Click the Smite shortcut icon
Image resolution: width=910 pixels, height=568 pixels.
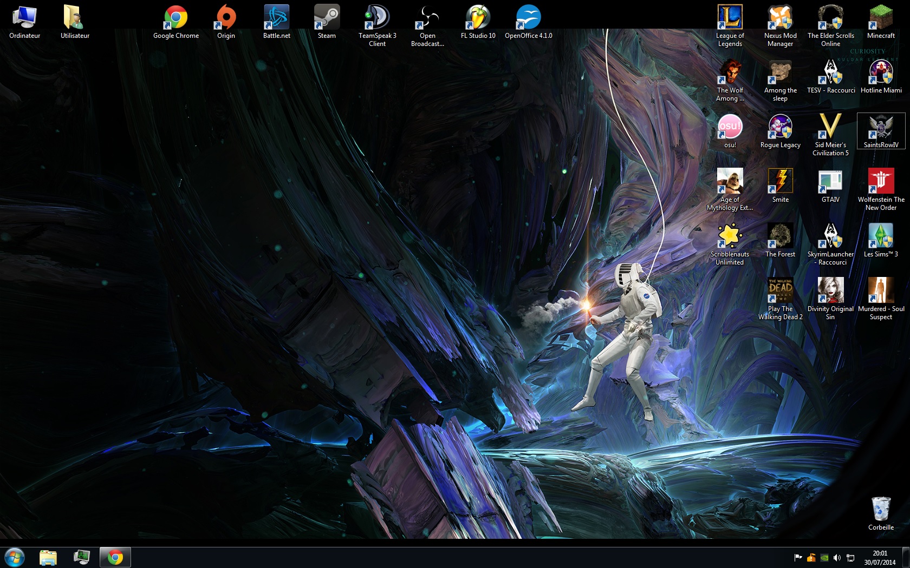pos(780,187)
